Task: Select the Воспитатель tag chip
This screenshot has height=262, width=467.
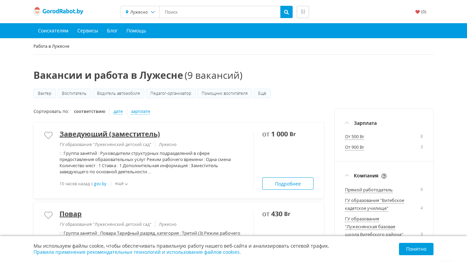Action: [x=74, y=93]
